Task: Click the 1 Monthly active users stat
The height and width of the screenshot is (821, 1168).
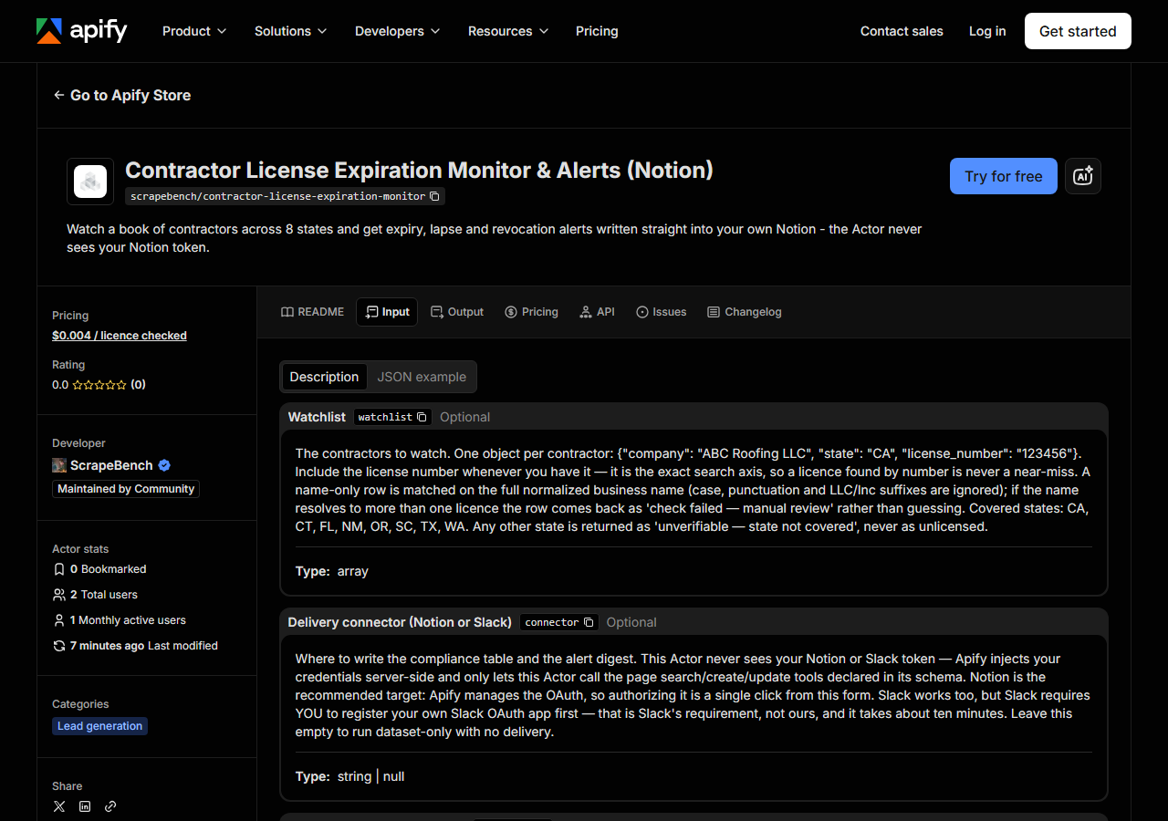Action: 119,620
